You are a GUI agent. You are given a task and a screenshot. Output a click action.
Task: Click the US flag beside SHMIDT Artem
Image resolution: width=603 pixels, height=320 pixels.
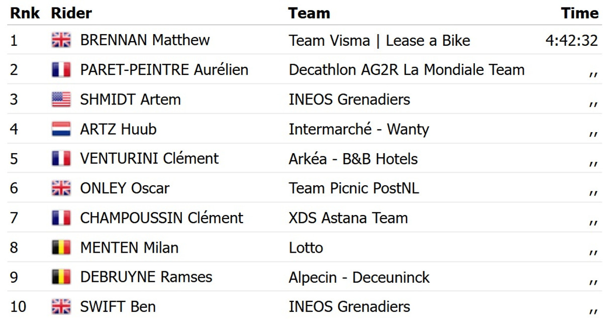(x=61, y=99)
